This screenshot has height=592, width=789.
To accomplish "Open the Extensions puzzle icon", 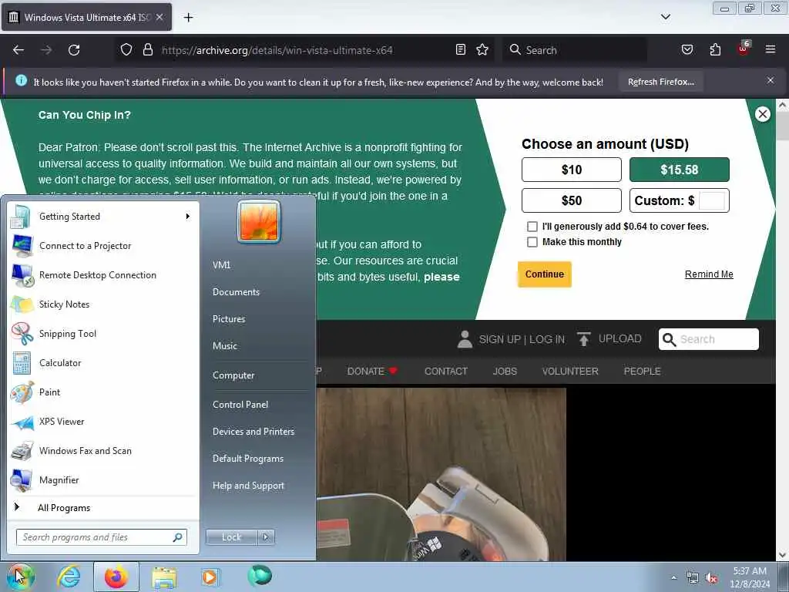I will pyautogui.click(x=715, y=50).
